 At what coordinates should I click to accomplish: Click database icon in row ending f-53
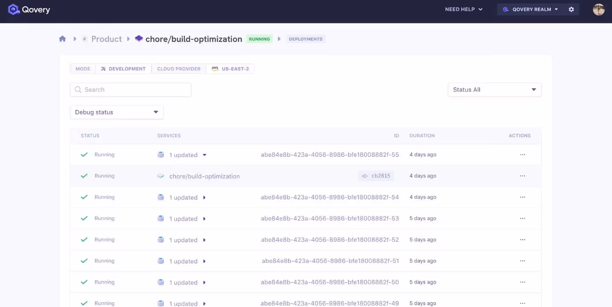coord(161,218)
